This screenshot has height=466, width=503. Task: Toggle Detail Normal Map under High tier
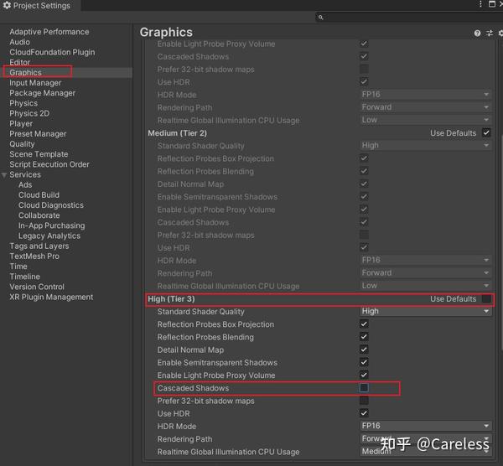pyautogui.click(x=364, y=349)
